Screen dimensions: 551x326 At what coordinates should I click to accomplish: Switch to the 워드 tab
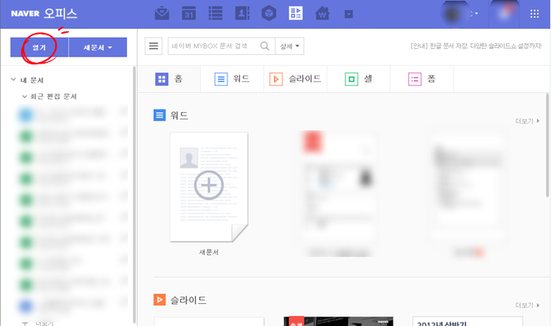click(x=232, y=79)
